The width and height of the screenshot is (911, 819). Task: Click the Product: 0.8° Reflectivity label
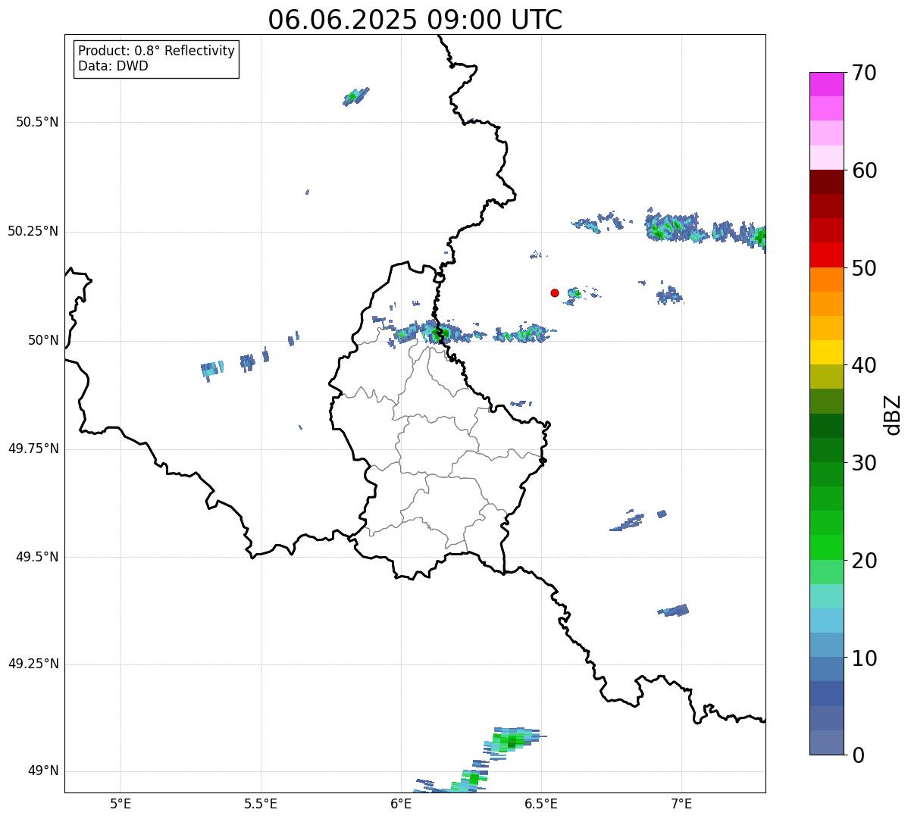(157, 51)
